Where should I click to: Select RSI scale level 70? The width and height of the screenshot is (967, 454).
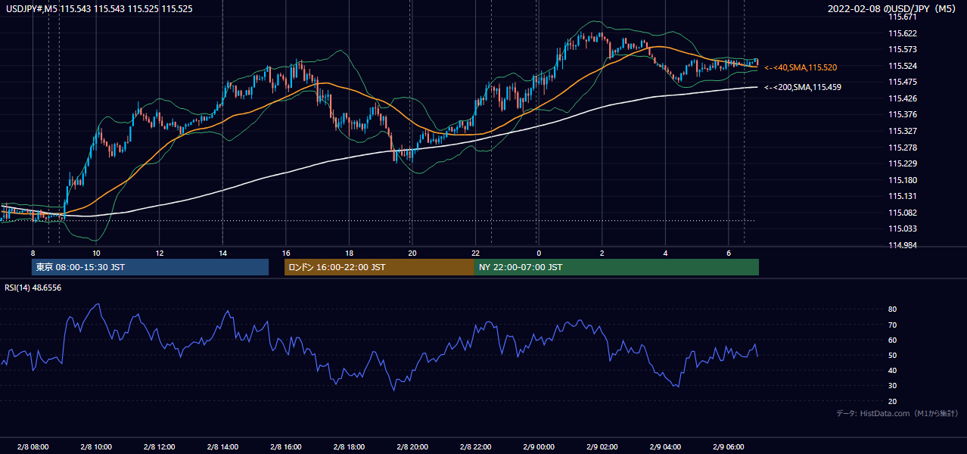pyautogui.click(x=892, y=325)
